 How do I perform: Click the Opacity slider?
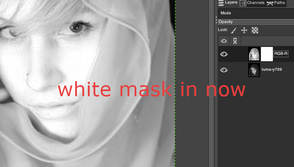coord(255,22)
